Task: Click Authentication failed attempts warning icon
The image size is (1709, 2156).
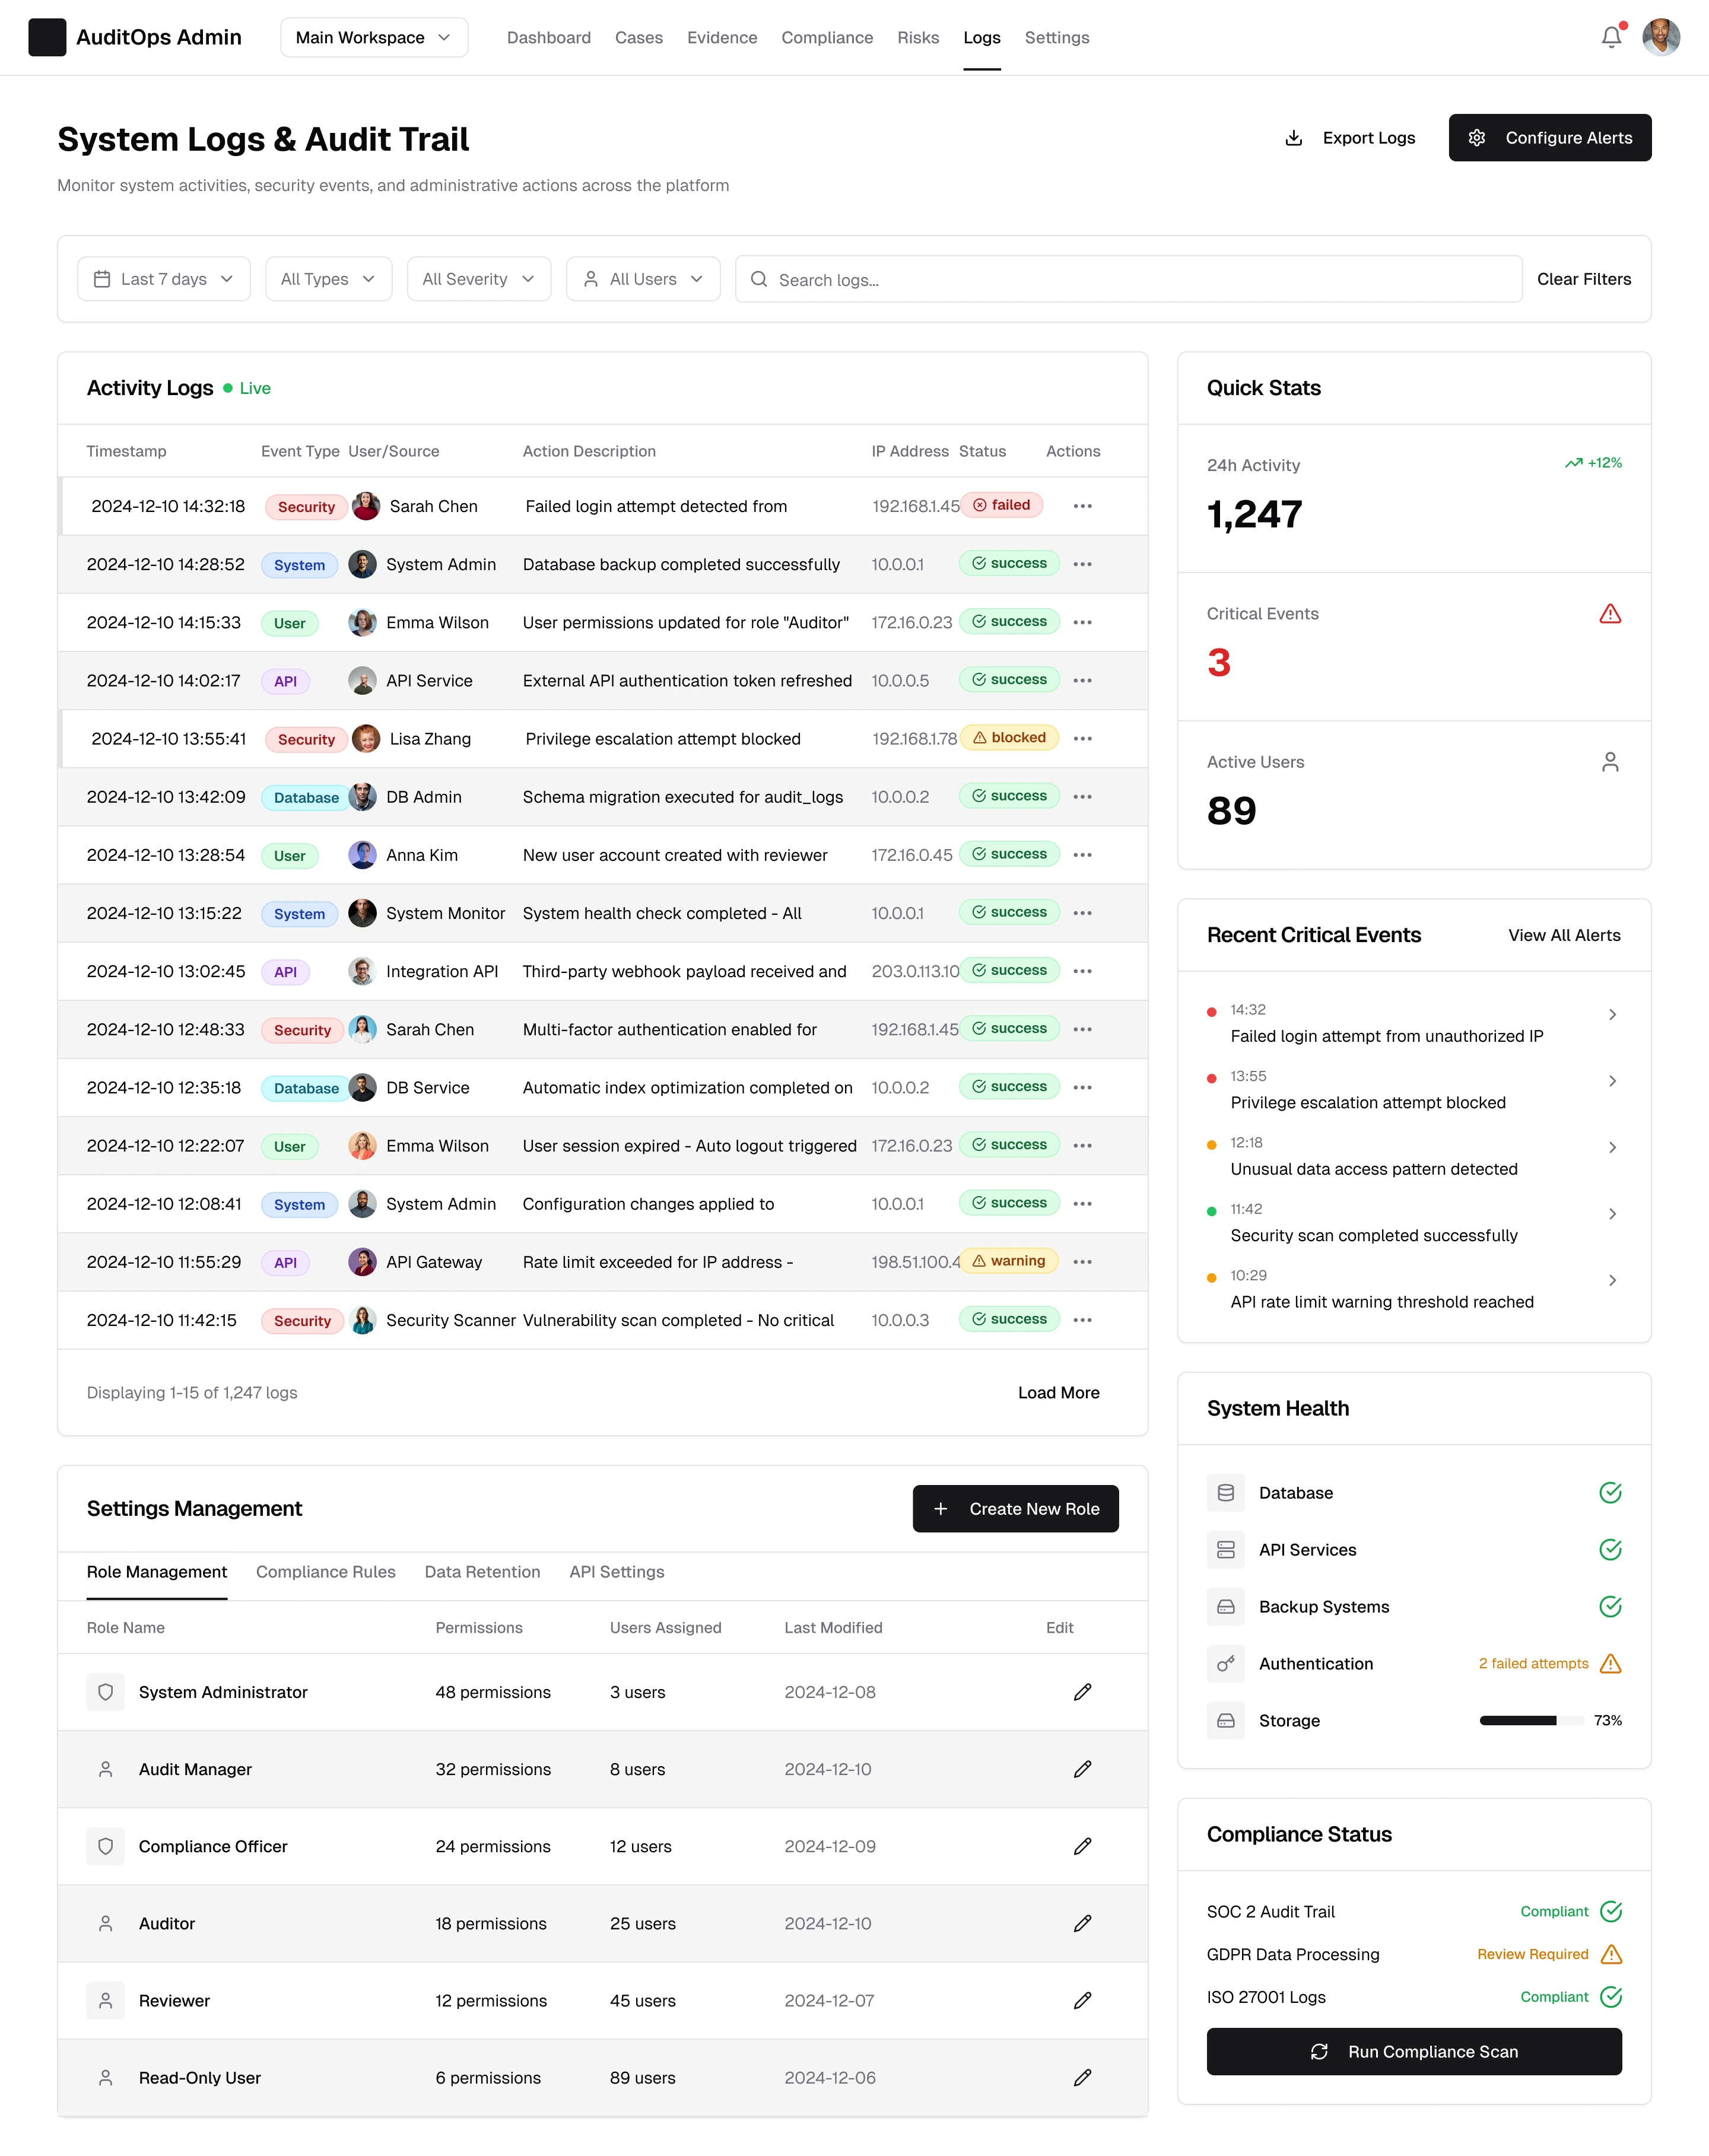Action: point(1610,1664)
